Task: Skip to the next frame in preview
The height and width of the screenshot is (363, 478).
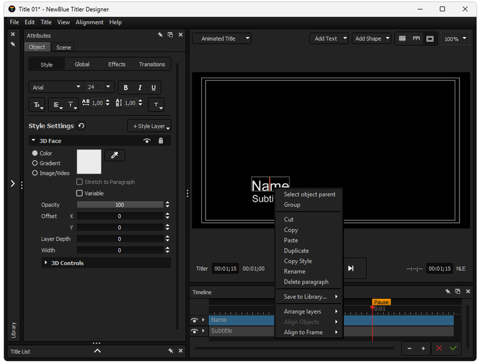Action: pos(351,269)
